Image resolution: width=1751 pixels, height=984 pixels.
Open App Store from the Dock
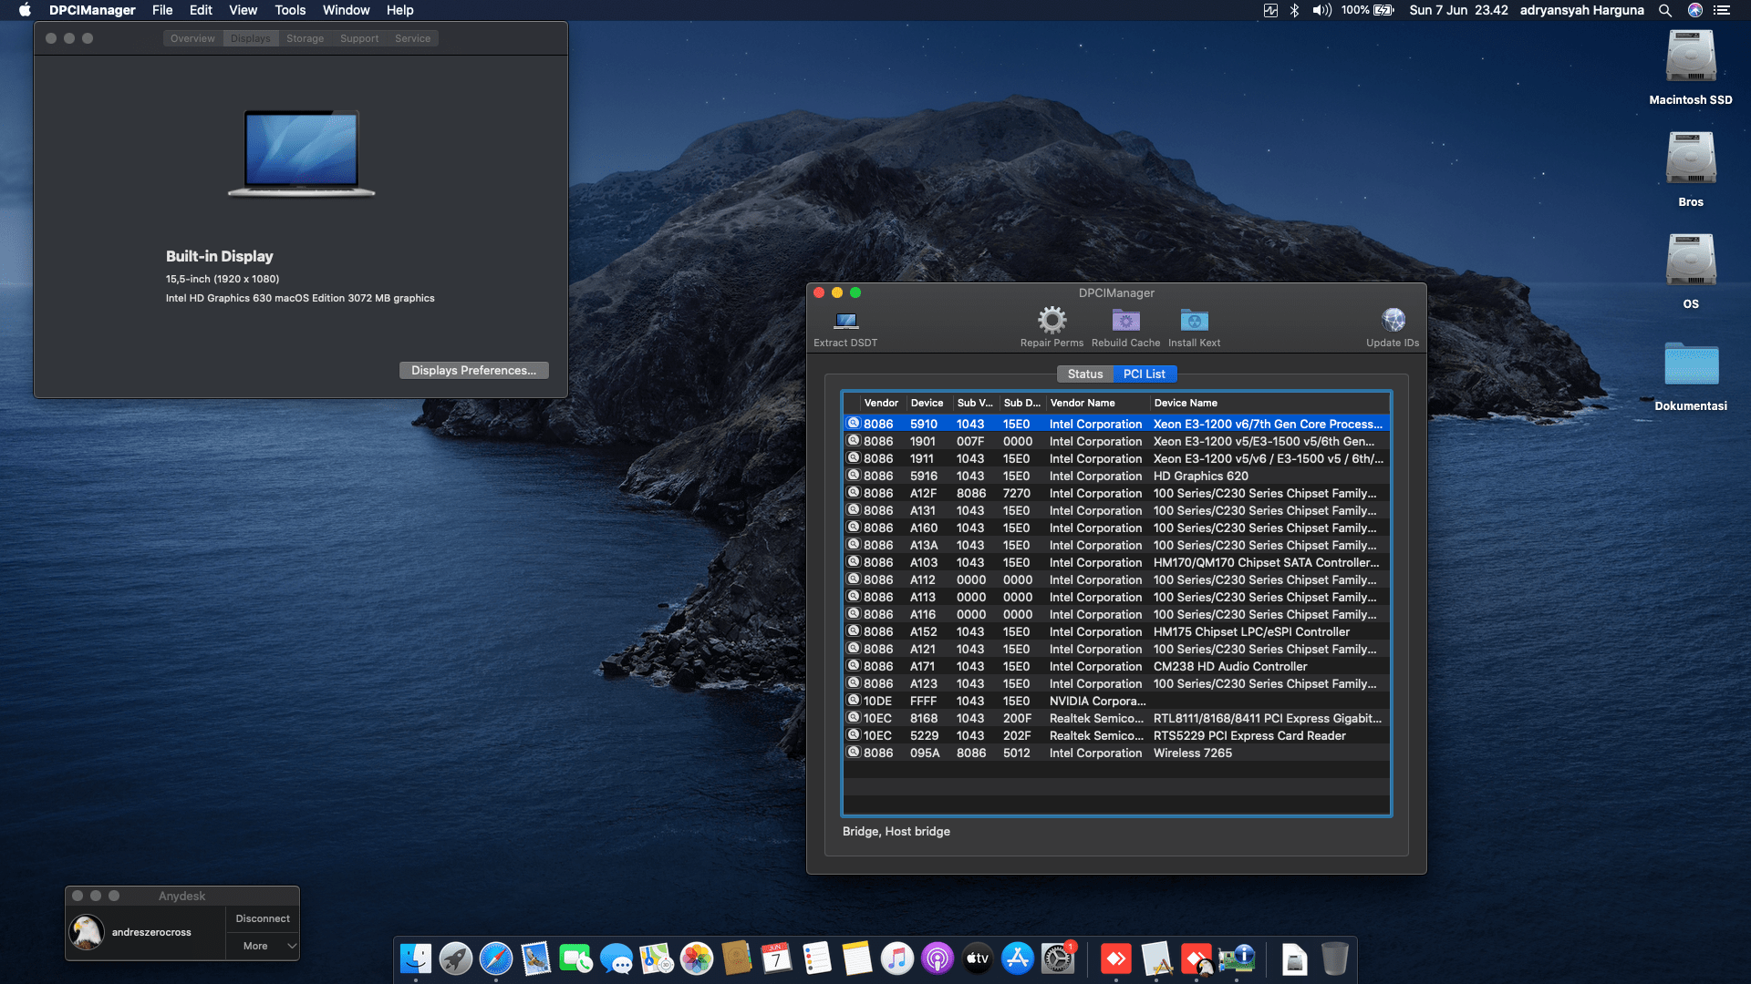(1018, 958)
